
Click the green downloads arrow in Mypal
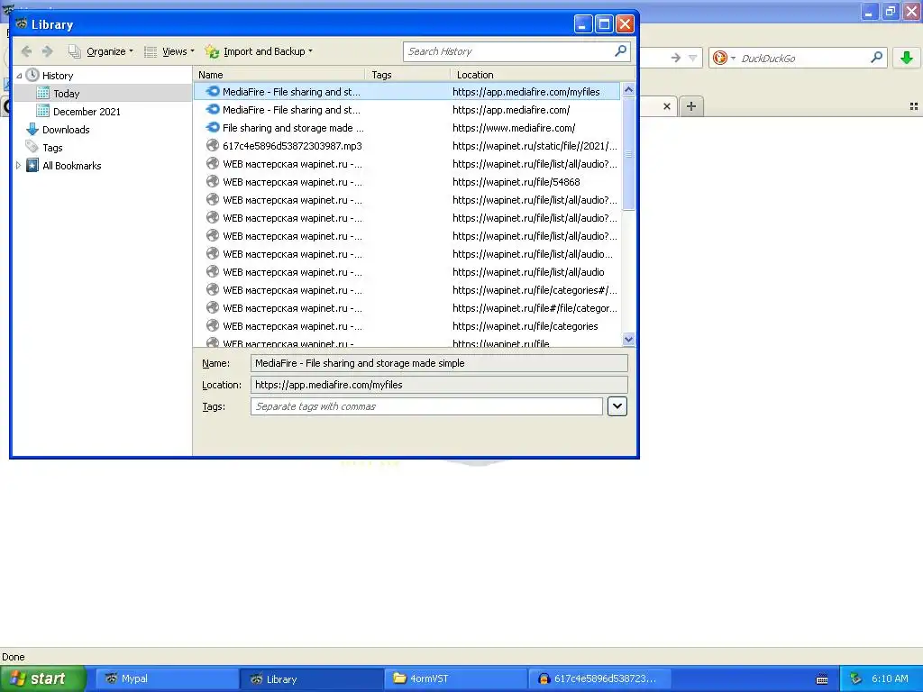click(x=907, y=58)
